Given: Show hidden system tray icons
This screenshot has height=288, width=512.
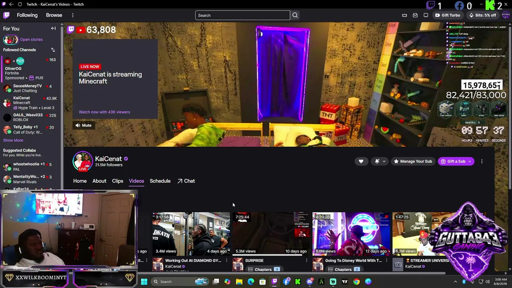Looking at the screenshot, I should [455, 282].
